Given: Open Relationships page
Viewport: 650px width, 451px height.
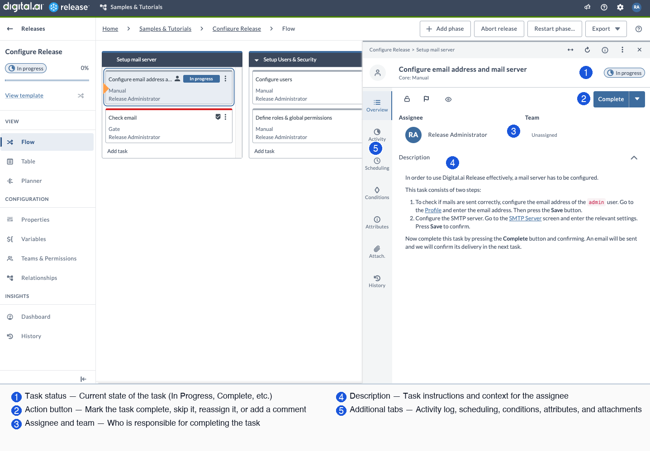Looking at the screenshot, I should click(x=47, y=278).
